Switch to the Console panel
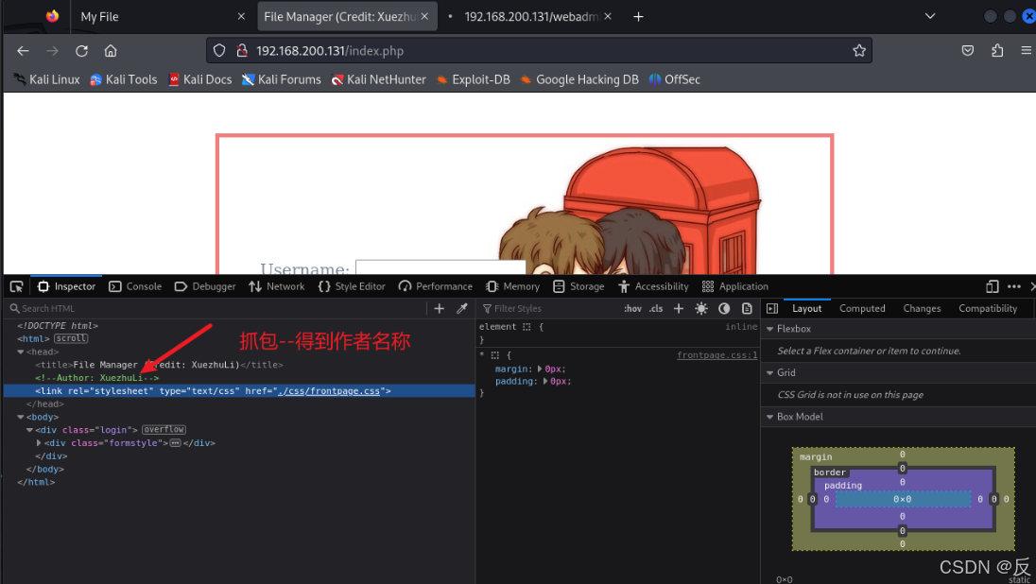 135,286
